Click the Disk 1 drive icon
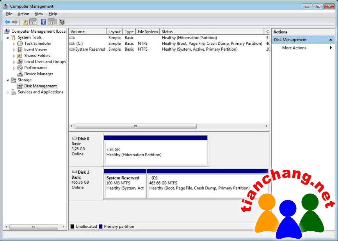 pos(75,172)
